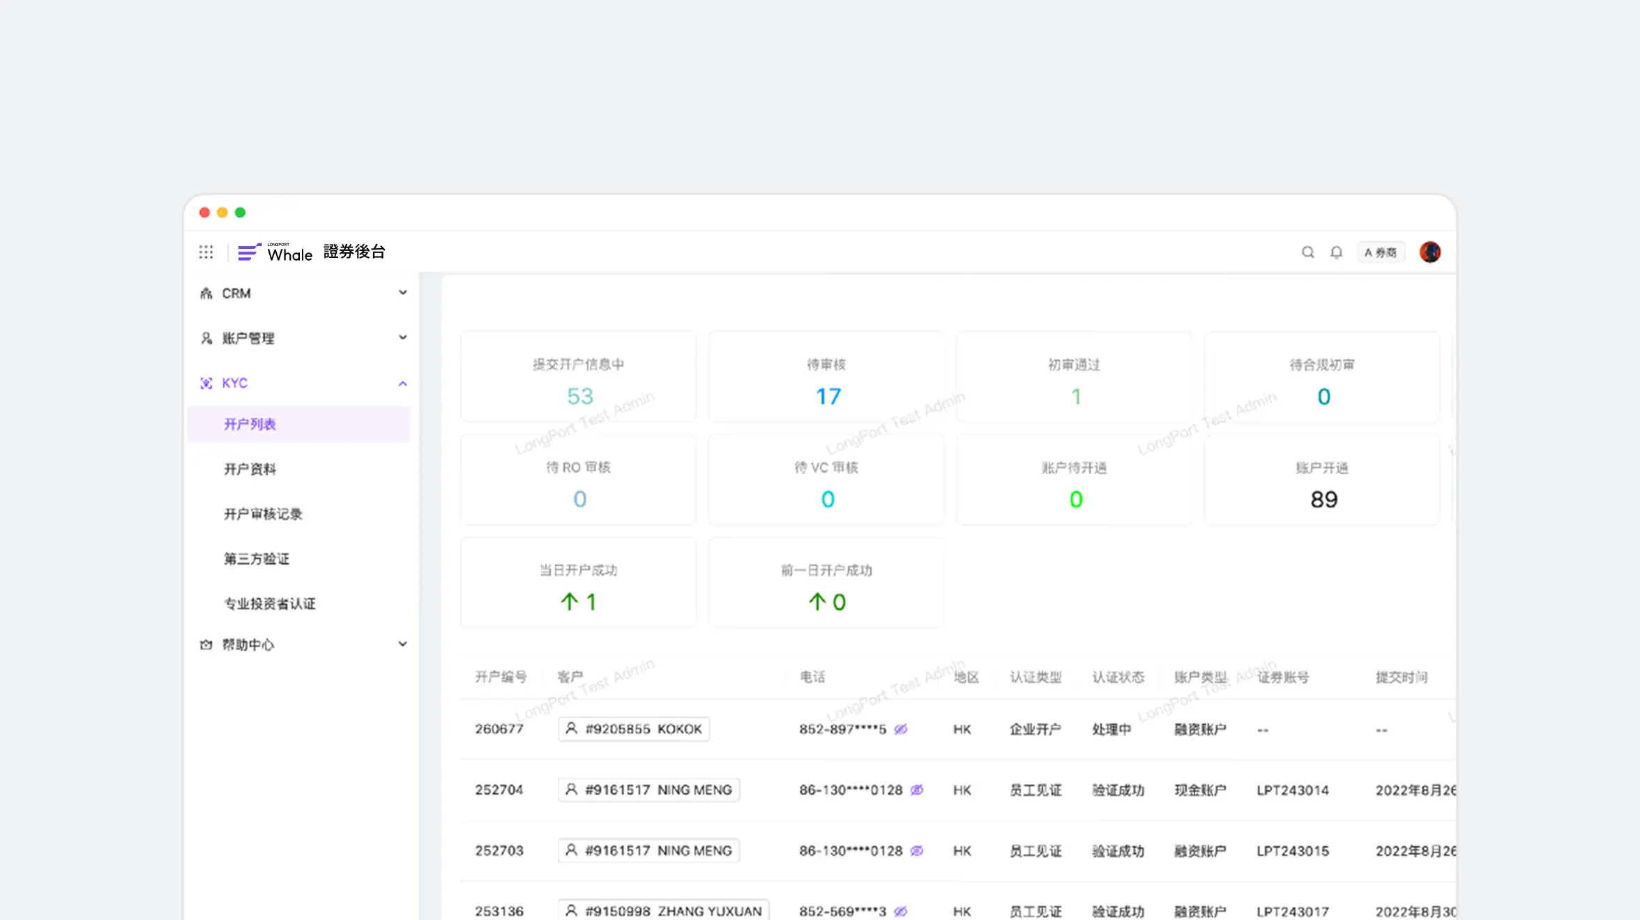Open the apps grid launcher icon
The height and width of the screenshot is (920, 1640).
click(206, 252)
